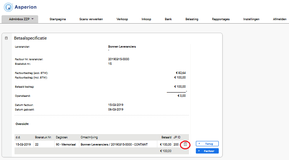Click the d.d. column header

18,137
